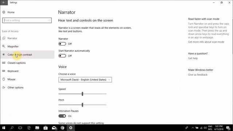Viewport: 233px width, 131px height.
Task: Open the Windows Start menu
Action: pos(4,128)
